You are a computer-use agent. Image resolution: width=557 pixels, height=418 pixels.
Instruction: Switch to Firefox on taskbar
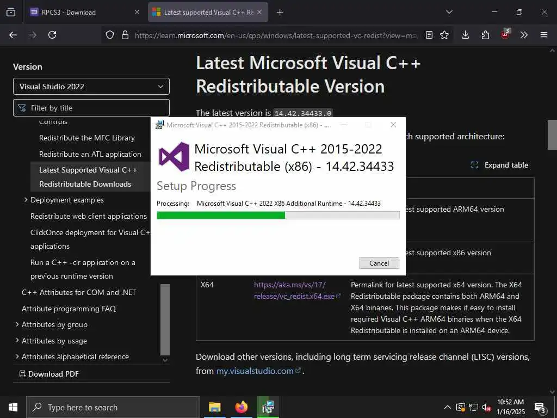241,407
